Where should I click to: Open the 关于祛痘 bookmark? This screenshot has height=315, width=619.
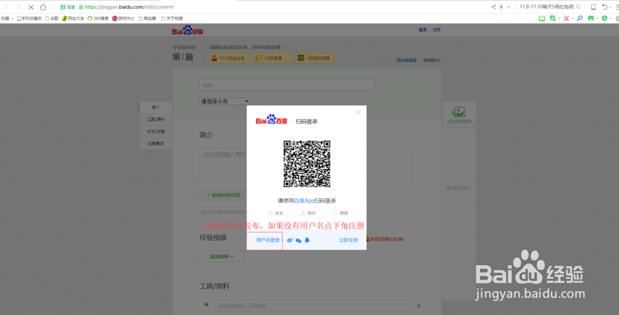(171, 19)
